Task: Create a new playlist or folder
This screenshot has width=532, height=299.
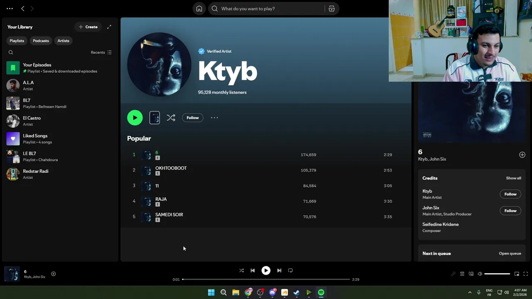Action: tap(88, 27)
